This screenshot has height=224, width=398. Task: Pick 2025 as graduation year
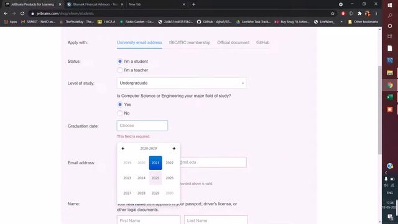(155, 178)
